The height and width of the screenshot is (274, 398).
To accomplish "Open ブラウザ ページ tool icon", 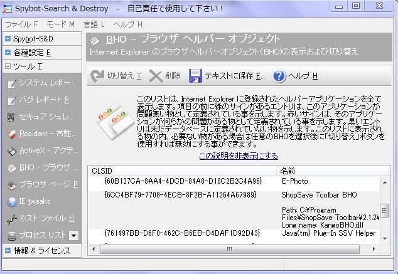I will point(12,186).
